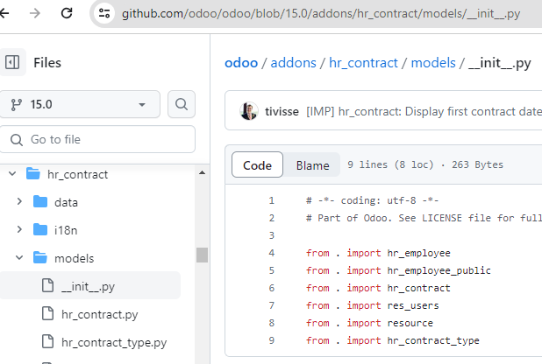
Task: Go back using the browser back arrow
Action: [4, 13]
